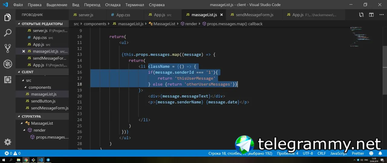Click the split editor icon

click(371, 14)
